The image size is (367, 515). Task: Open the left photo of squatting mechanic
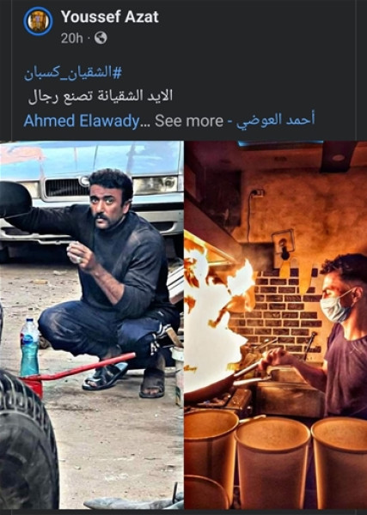click(x=92, y=324)
